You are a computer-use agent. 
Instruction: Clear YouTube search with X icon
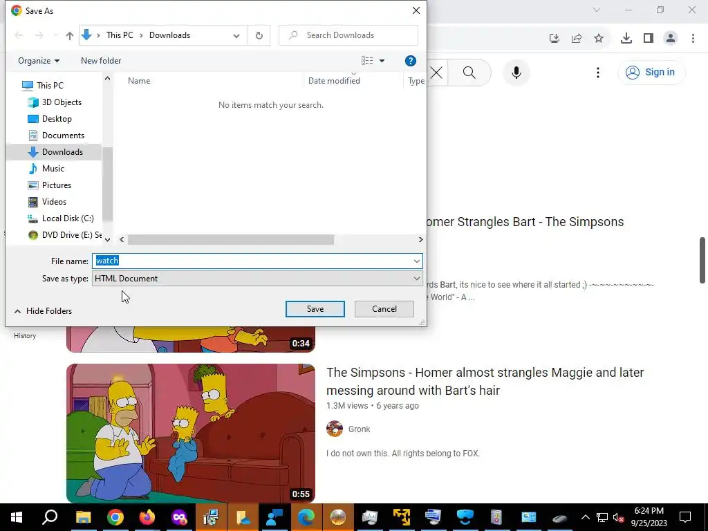point(437,72)
